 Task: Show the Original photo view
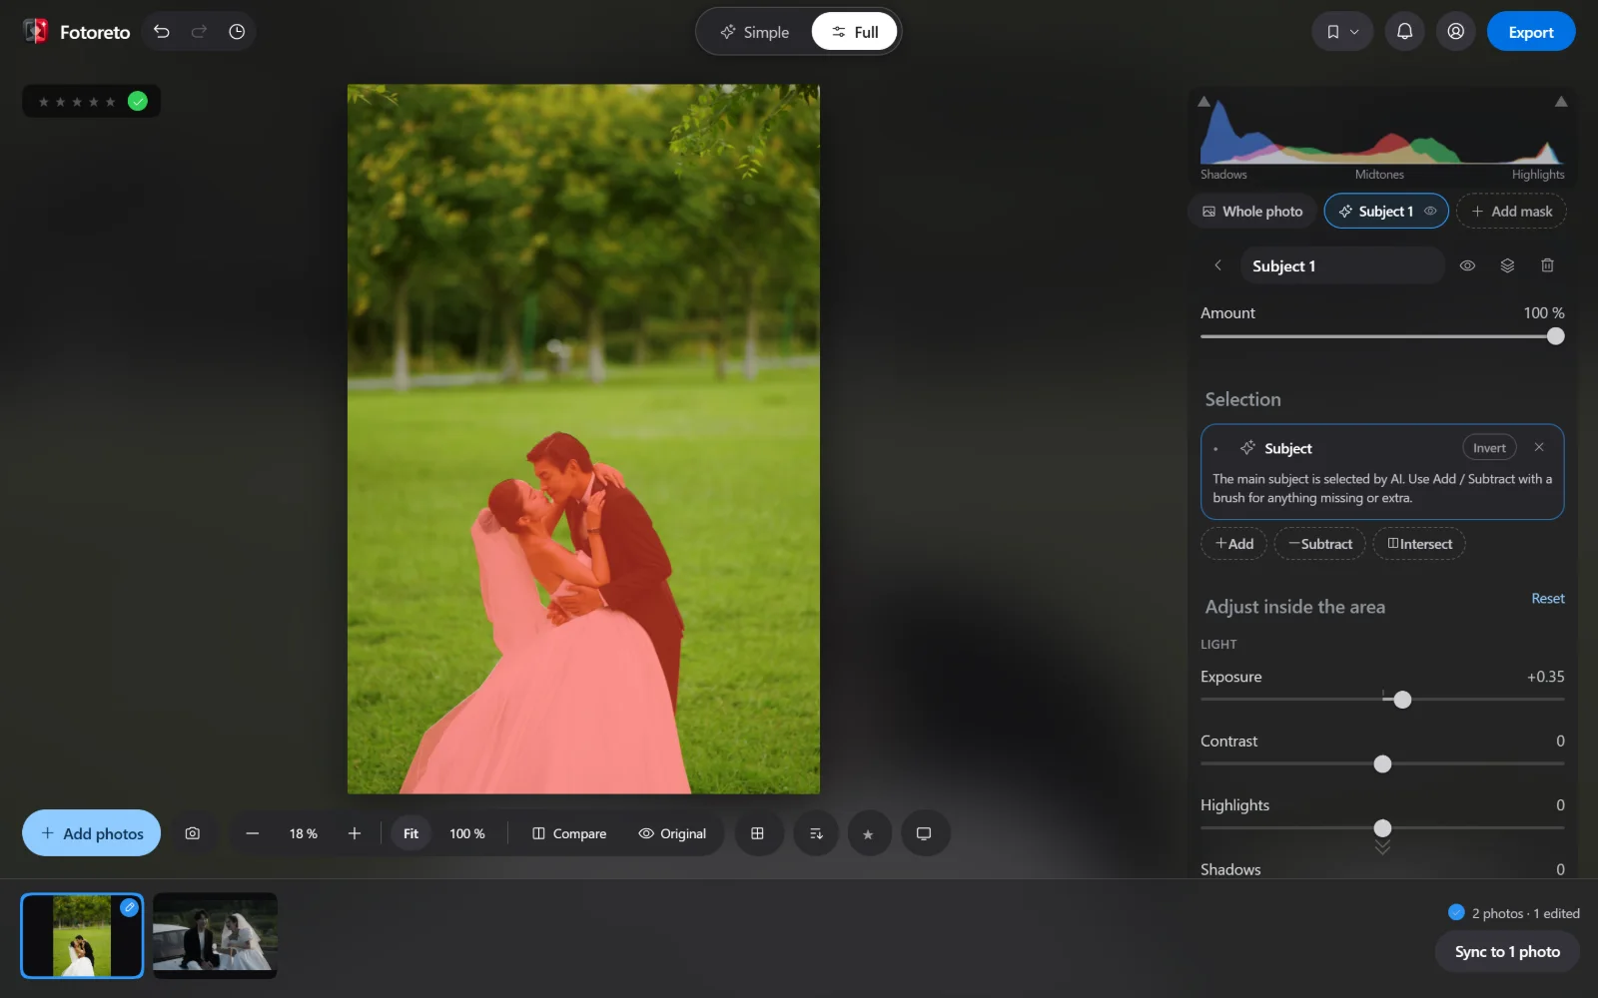(x=672, y=833)
